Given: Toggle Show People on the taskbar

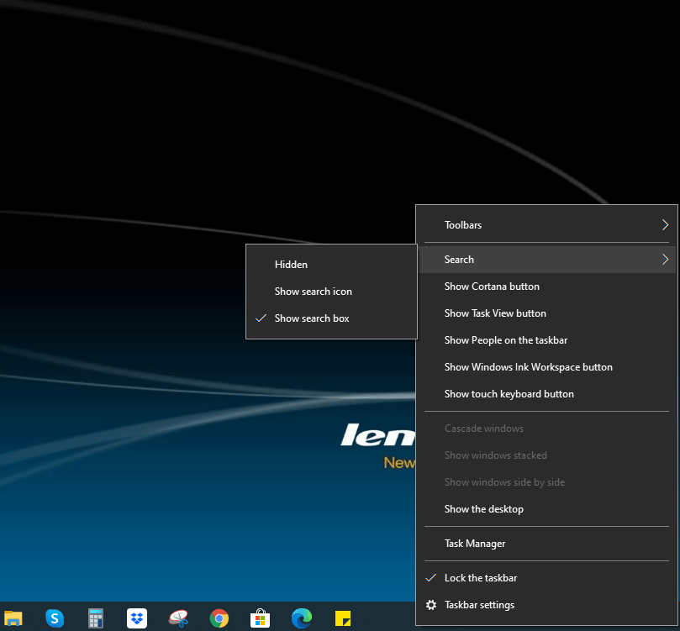Looking at the screenshot, I should click(546, 340).
